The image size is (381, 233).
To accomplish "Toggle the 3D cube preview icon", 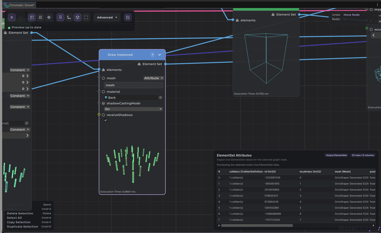I will [78, 17].
